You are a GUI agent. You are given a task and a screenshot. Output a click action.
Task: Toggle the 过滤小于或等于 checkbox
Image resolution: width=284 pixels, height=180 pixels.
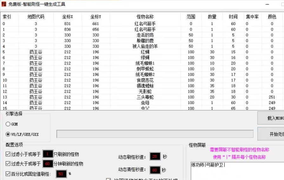click(x=8, y=154)
